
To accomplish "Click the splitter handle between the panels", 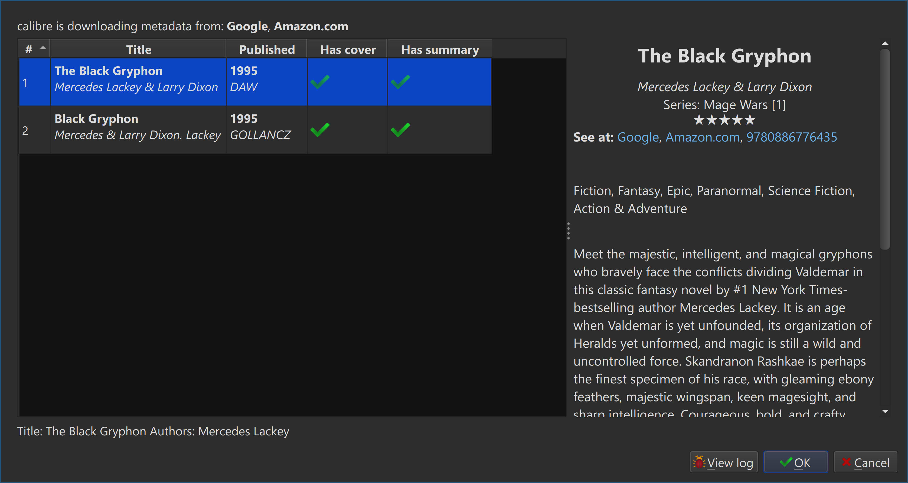I will click(568, 231).
